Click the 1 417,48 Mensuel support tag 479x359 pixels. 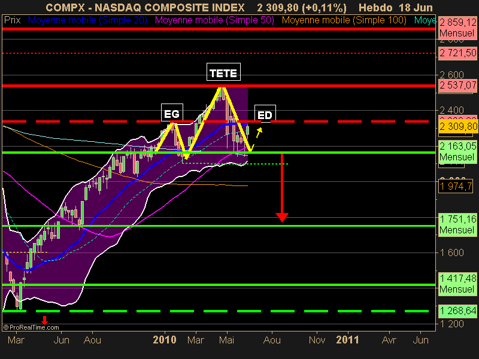click(x=457, y=284)
